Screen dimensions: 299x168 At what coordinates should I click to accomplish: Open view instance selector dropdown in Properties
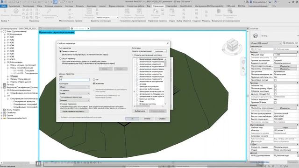(x=266, y=43)
